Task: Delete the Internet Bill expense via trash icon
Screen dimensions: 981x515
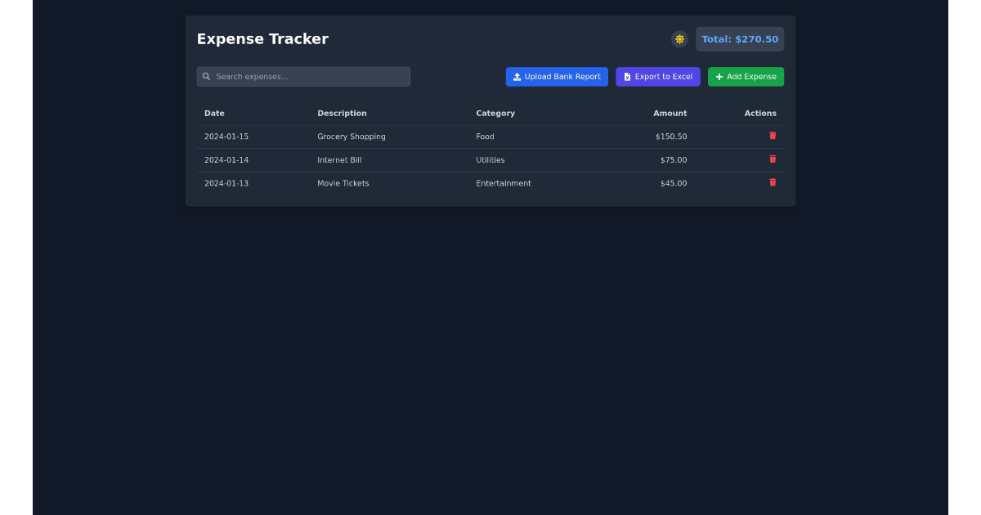Action: (x=773, y=159)
